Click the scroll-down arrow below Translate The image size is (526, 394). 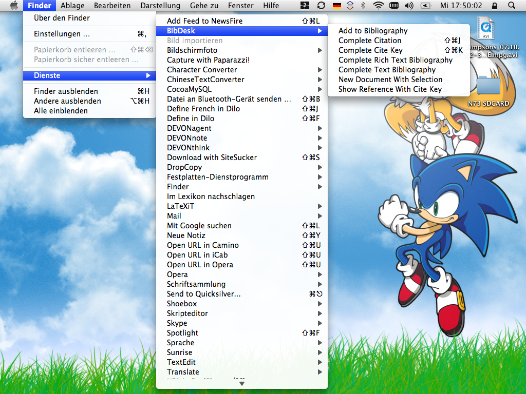click(241, 384)
